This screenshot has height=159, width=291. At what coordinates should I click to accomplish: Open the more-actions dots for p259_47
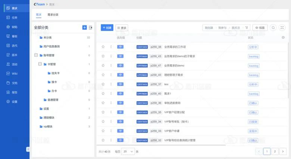coord(111,66)
